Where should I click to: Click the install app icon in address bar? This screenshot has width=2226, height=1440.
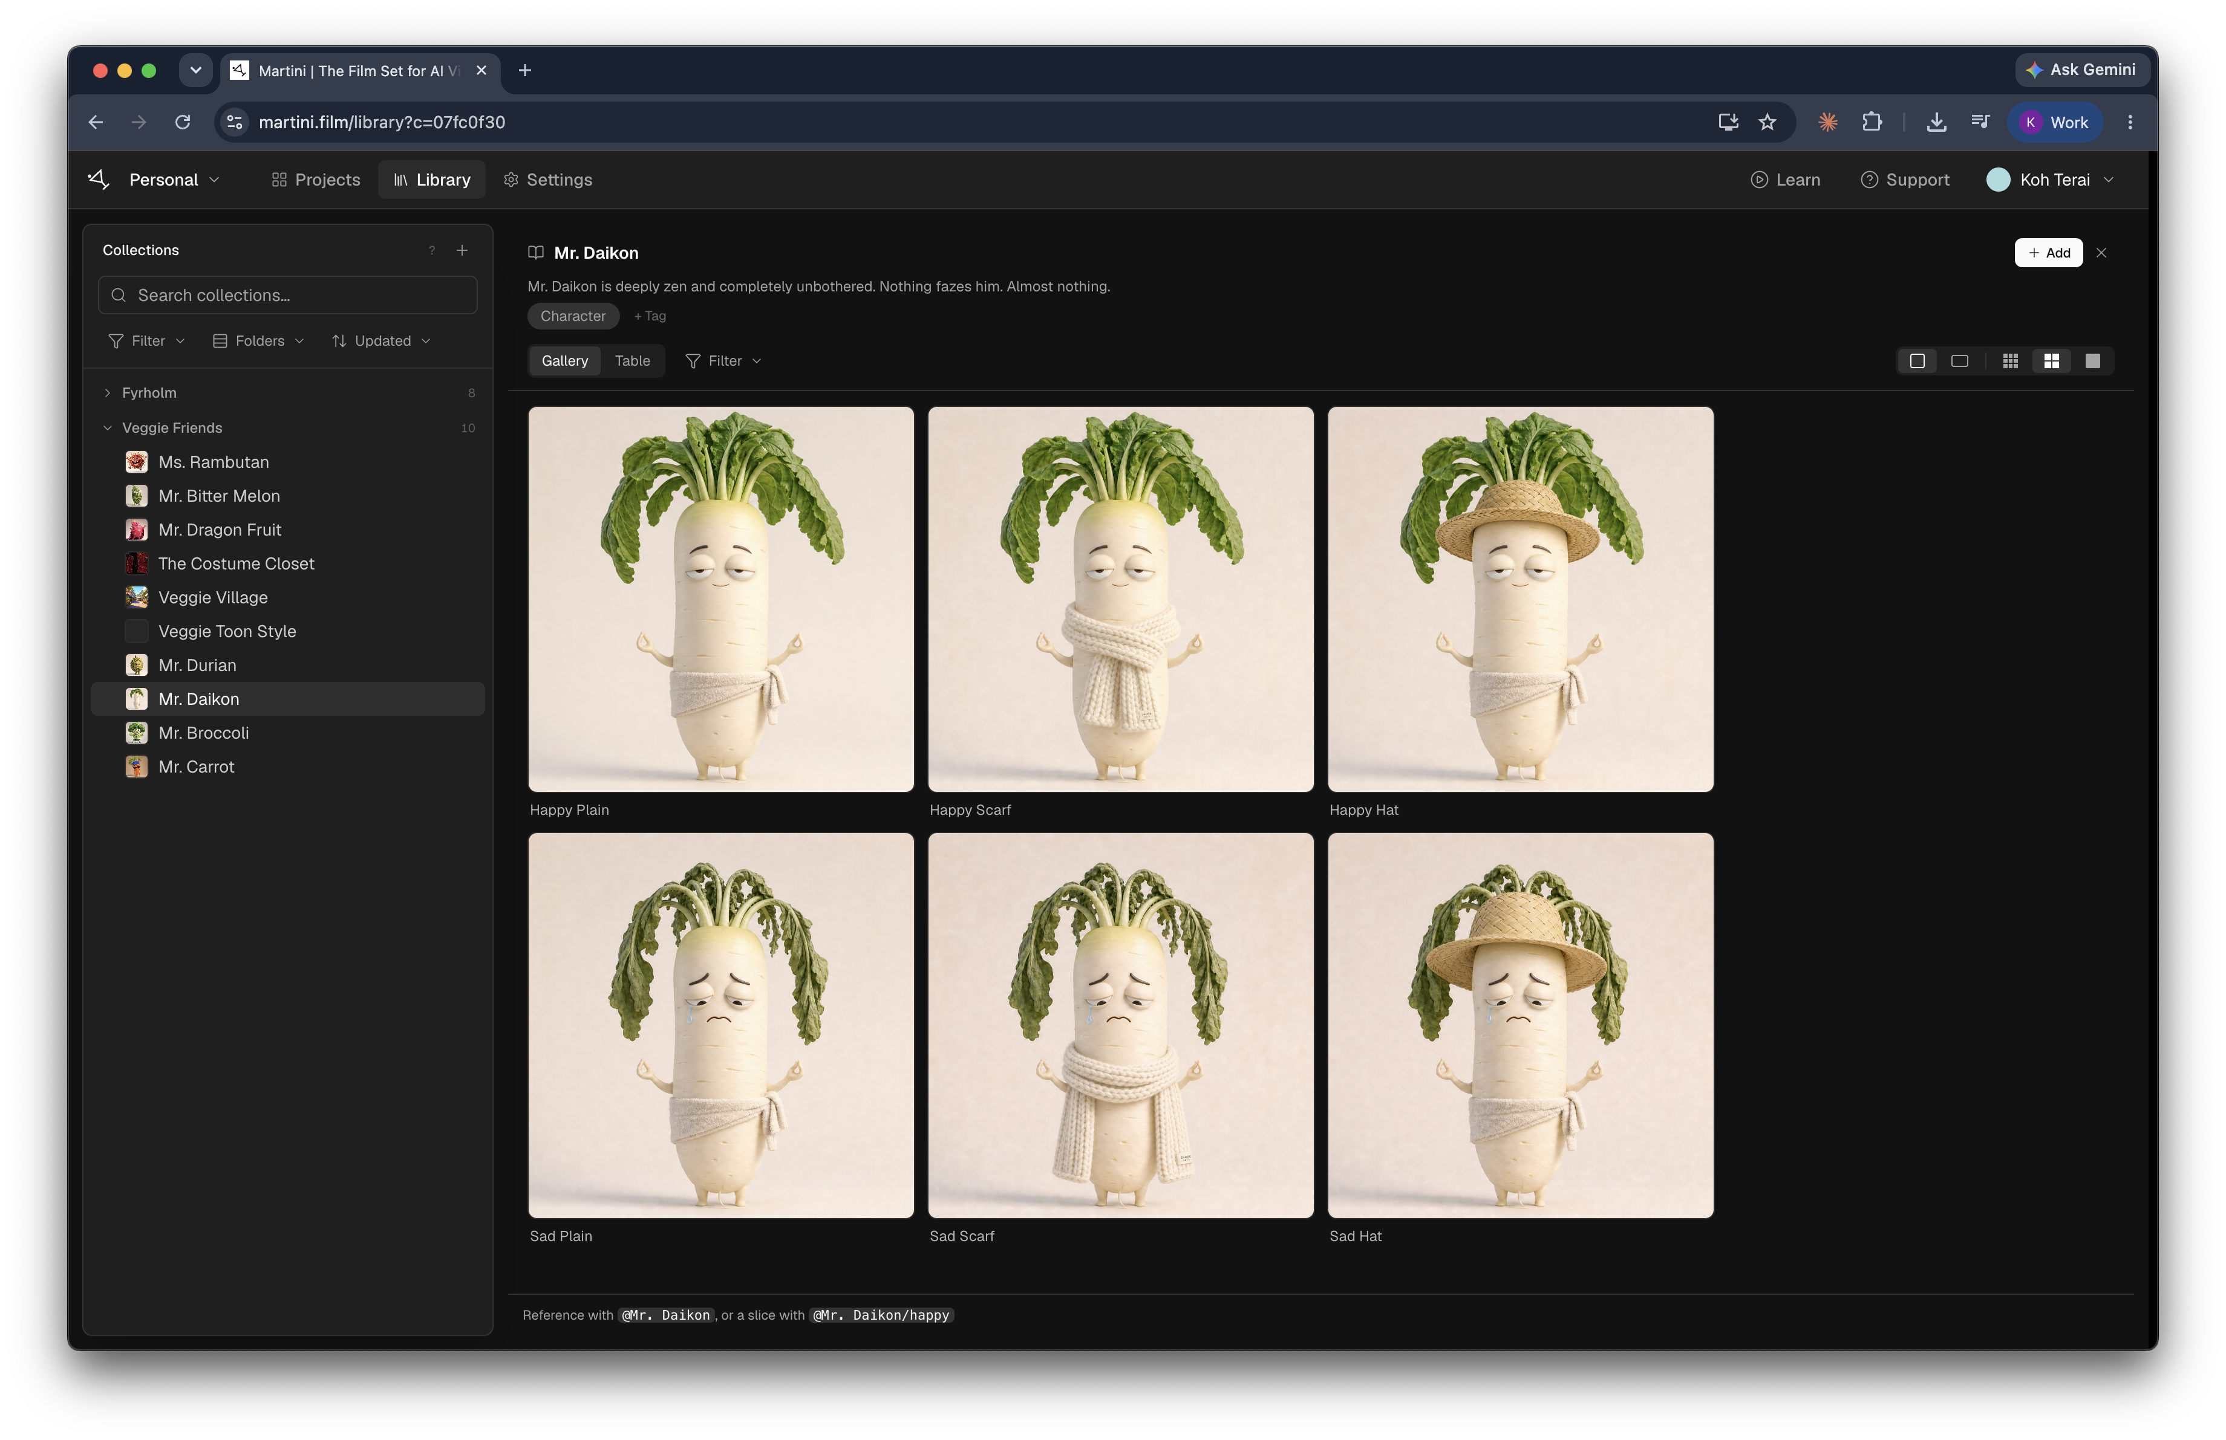tap(1728, 122)
